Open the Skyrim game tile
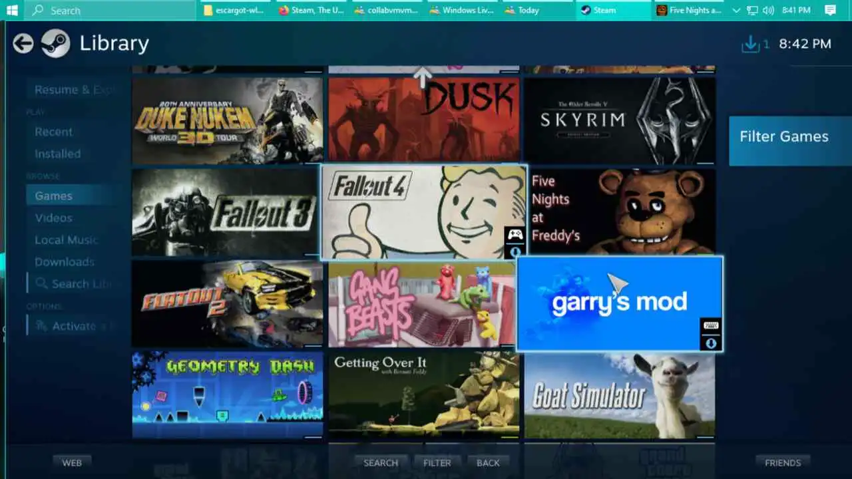Viewport: 852px width, 479px height. tap(620, 120)
